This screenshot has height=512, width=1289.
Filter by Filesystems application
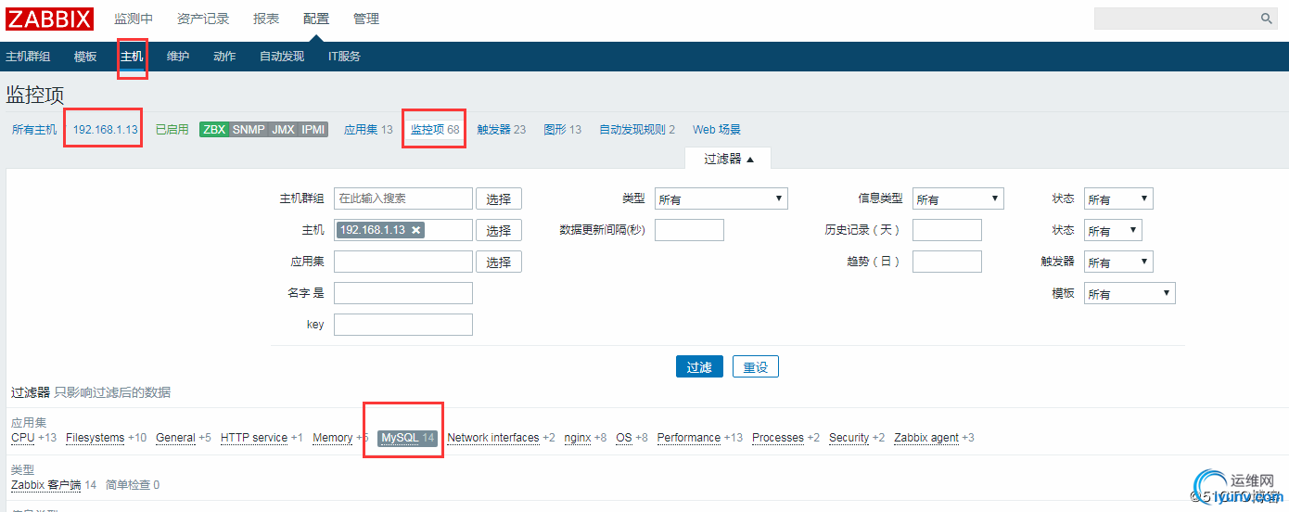(x=95, y=438)
